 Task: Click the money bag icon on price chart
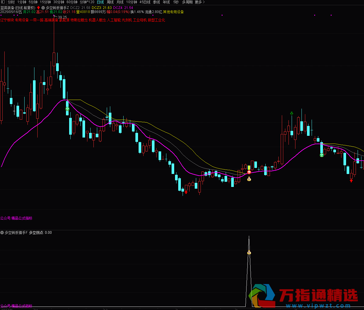(249, 179)
